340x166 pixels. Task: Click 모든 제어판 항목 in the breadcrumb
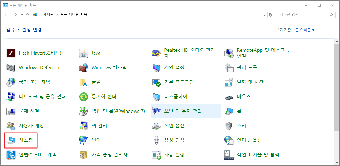click(x=74, y=15)
